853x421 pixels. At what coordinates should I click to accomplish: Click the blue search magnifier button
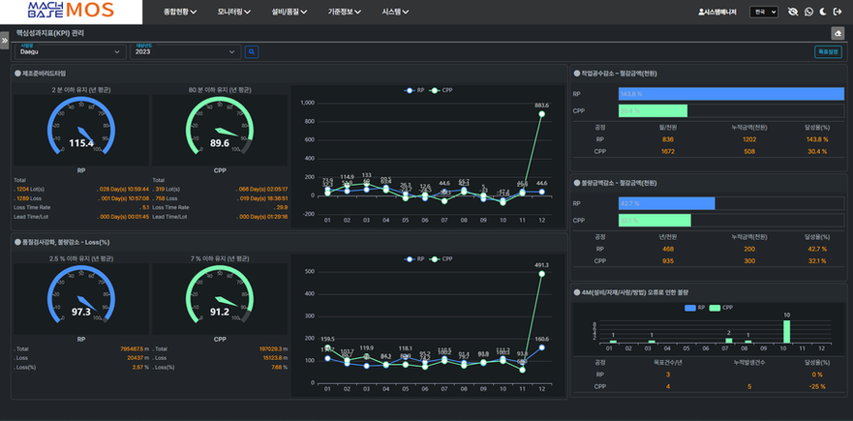252,52
